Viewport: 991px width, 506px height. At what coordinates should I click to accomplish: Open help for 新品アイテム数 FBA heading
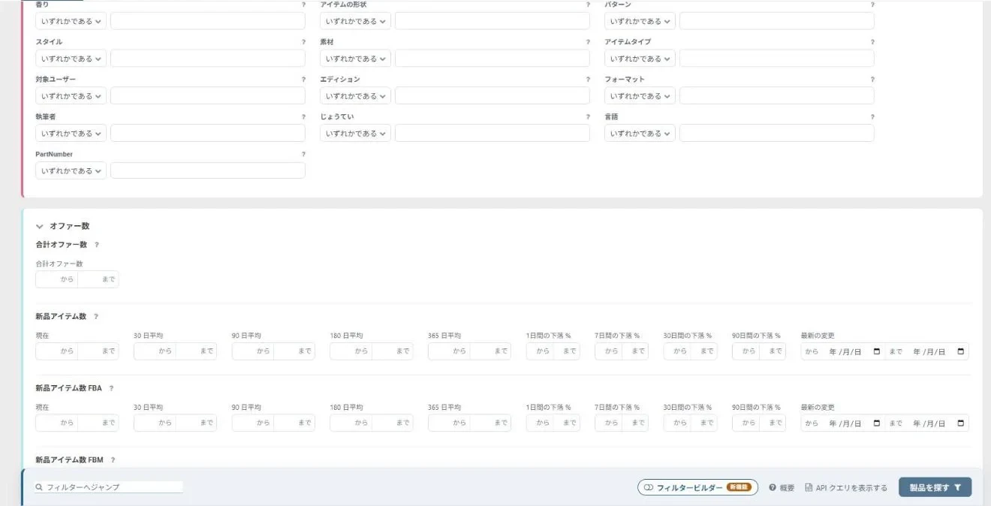(x=111, y=389)
